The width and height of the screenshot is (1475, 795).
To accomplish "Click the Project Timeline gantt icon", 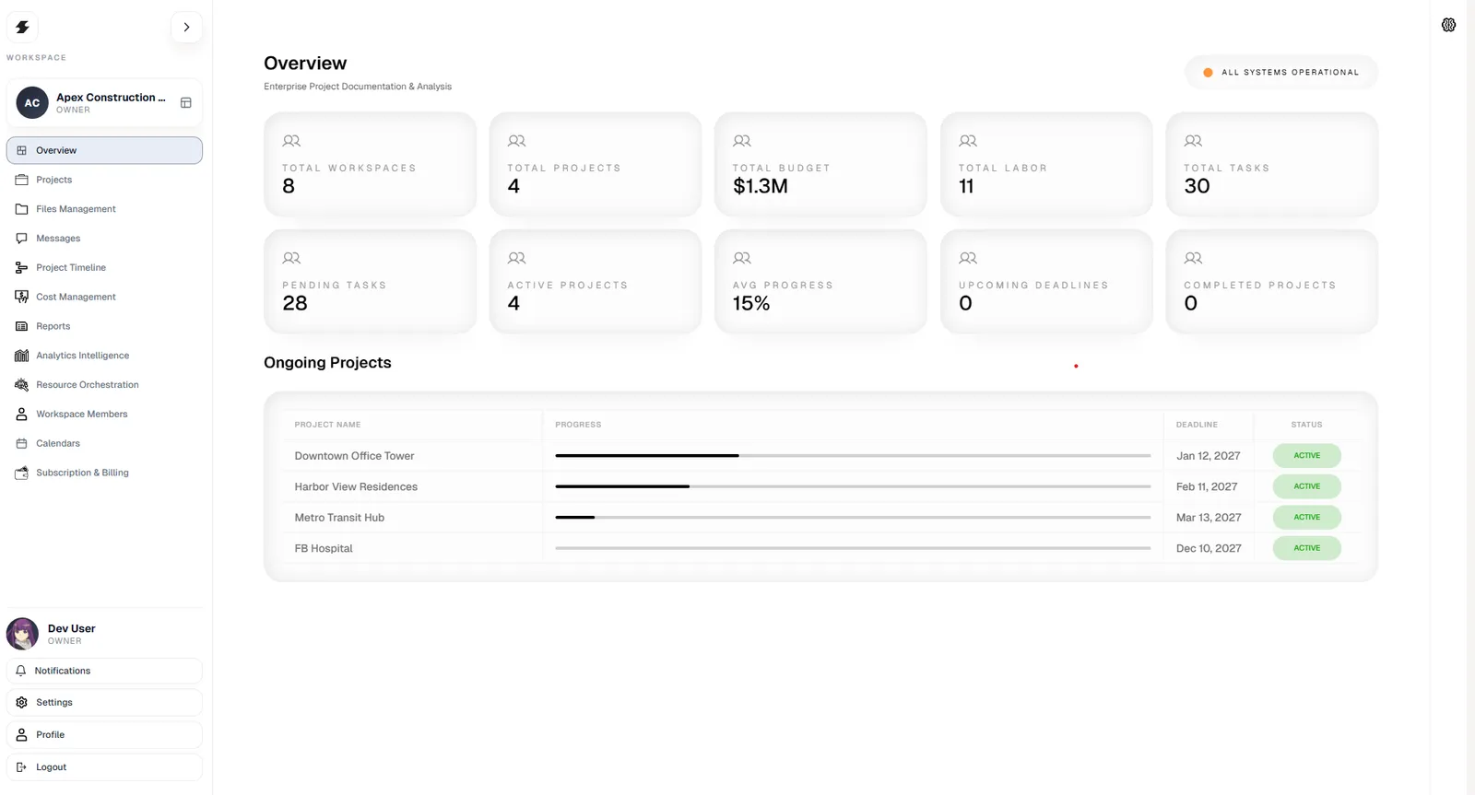I will point(21,267).
